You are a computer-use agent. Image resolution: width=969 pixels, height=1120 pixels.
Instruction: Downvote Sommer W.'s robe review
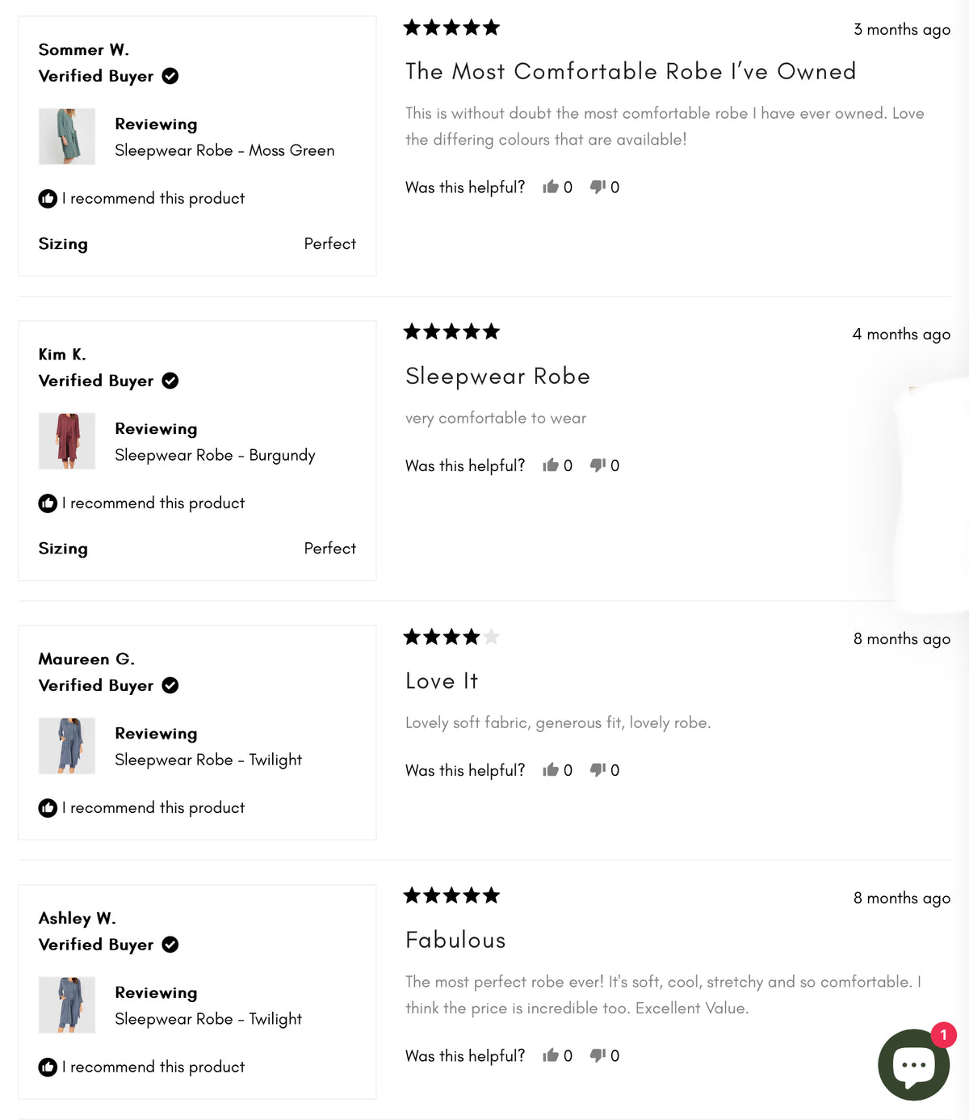(598, 187)
